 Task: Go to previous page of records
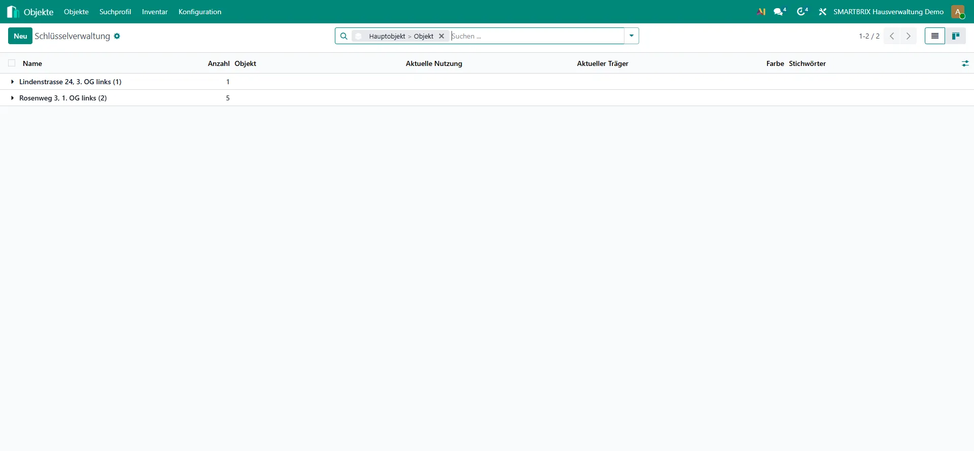pyautogui.click(x=892, y=36)
